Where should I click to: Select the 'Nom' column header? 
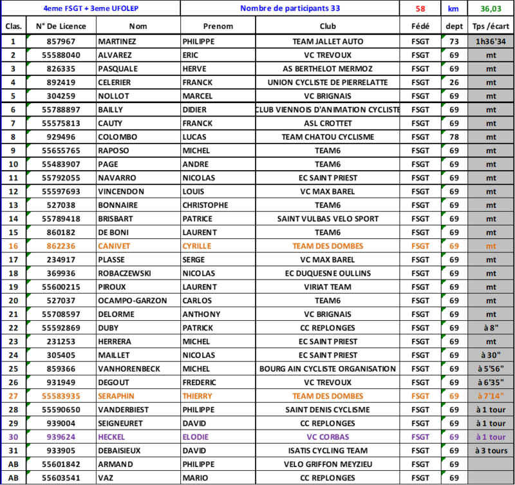(x=138, y=26)
